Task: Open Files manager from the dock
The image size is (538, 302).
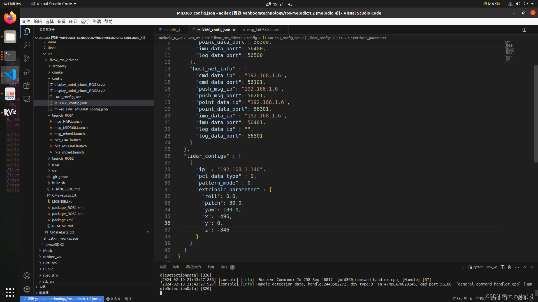Action: (x=10, y=37)
